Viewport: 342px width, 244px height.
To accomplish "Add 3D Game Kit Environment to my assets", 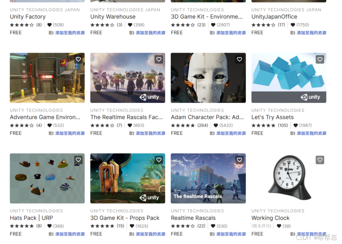I will (x=228, y=33).
